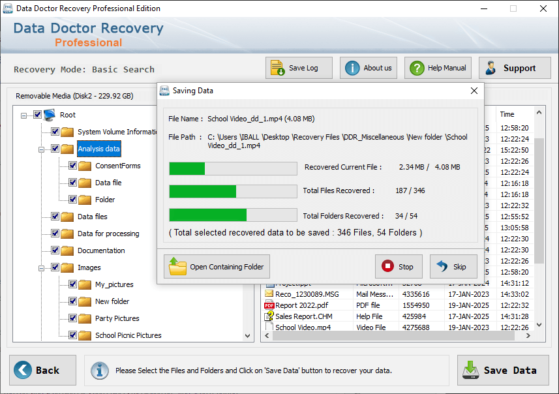Image resolution: width=559 pixels, height=394 pixels.
Task: Click the Recovered Current File progress bar
Action: click(233, 169)
